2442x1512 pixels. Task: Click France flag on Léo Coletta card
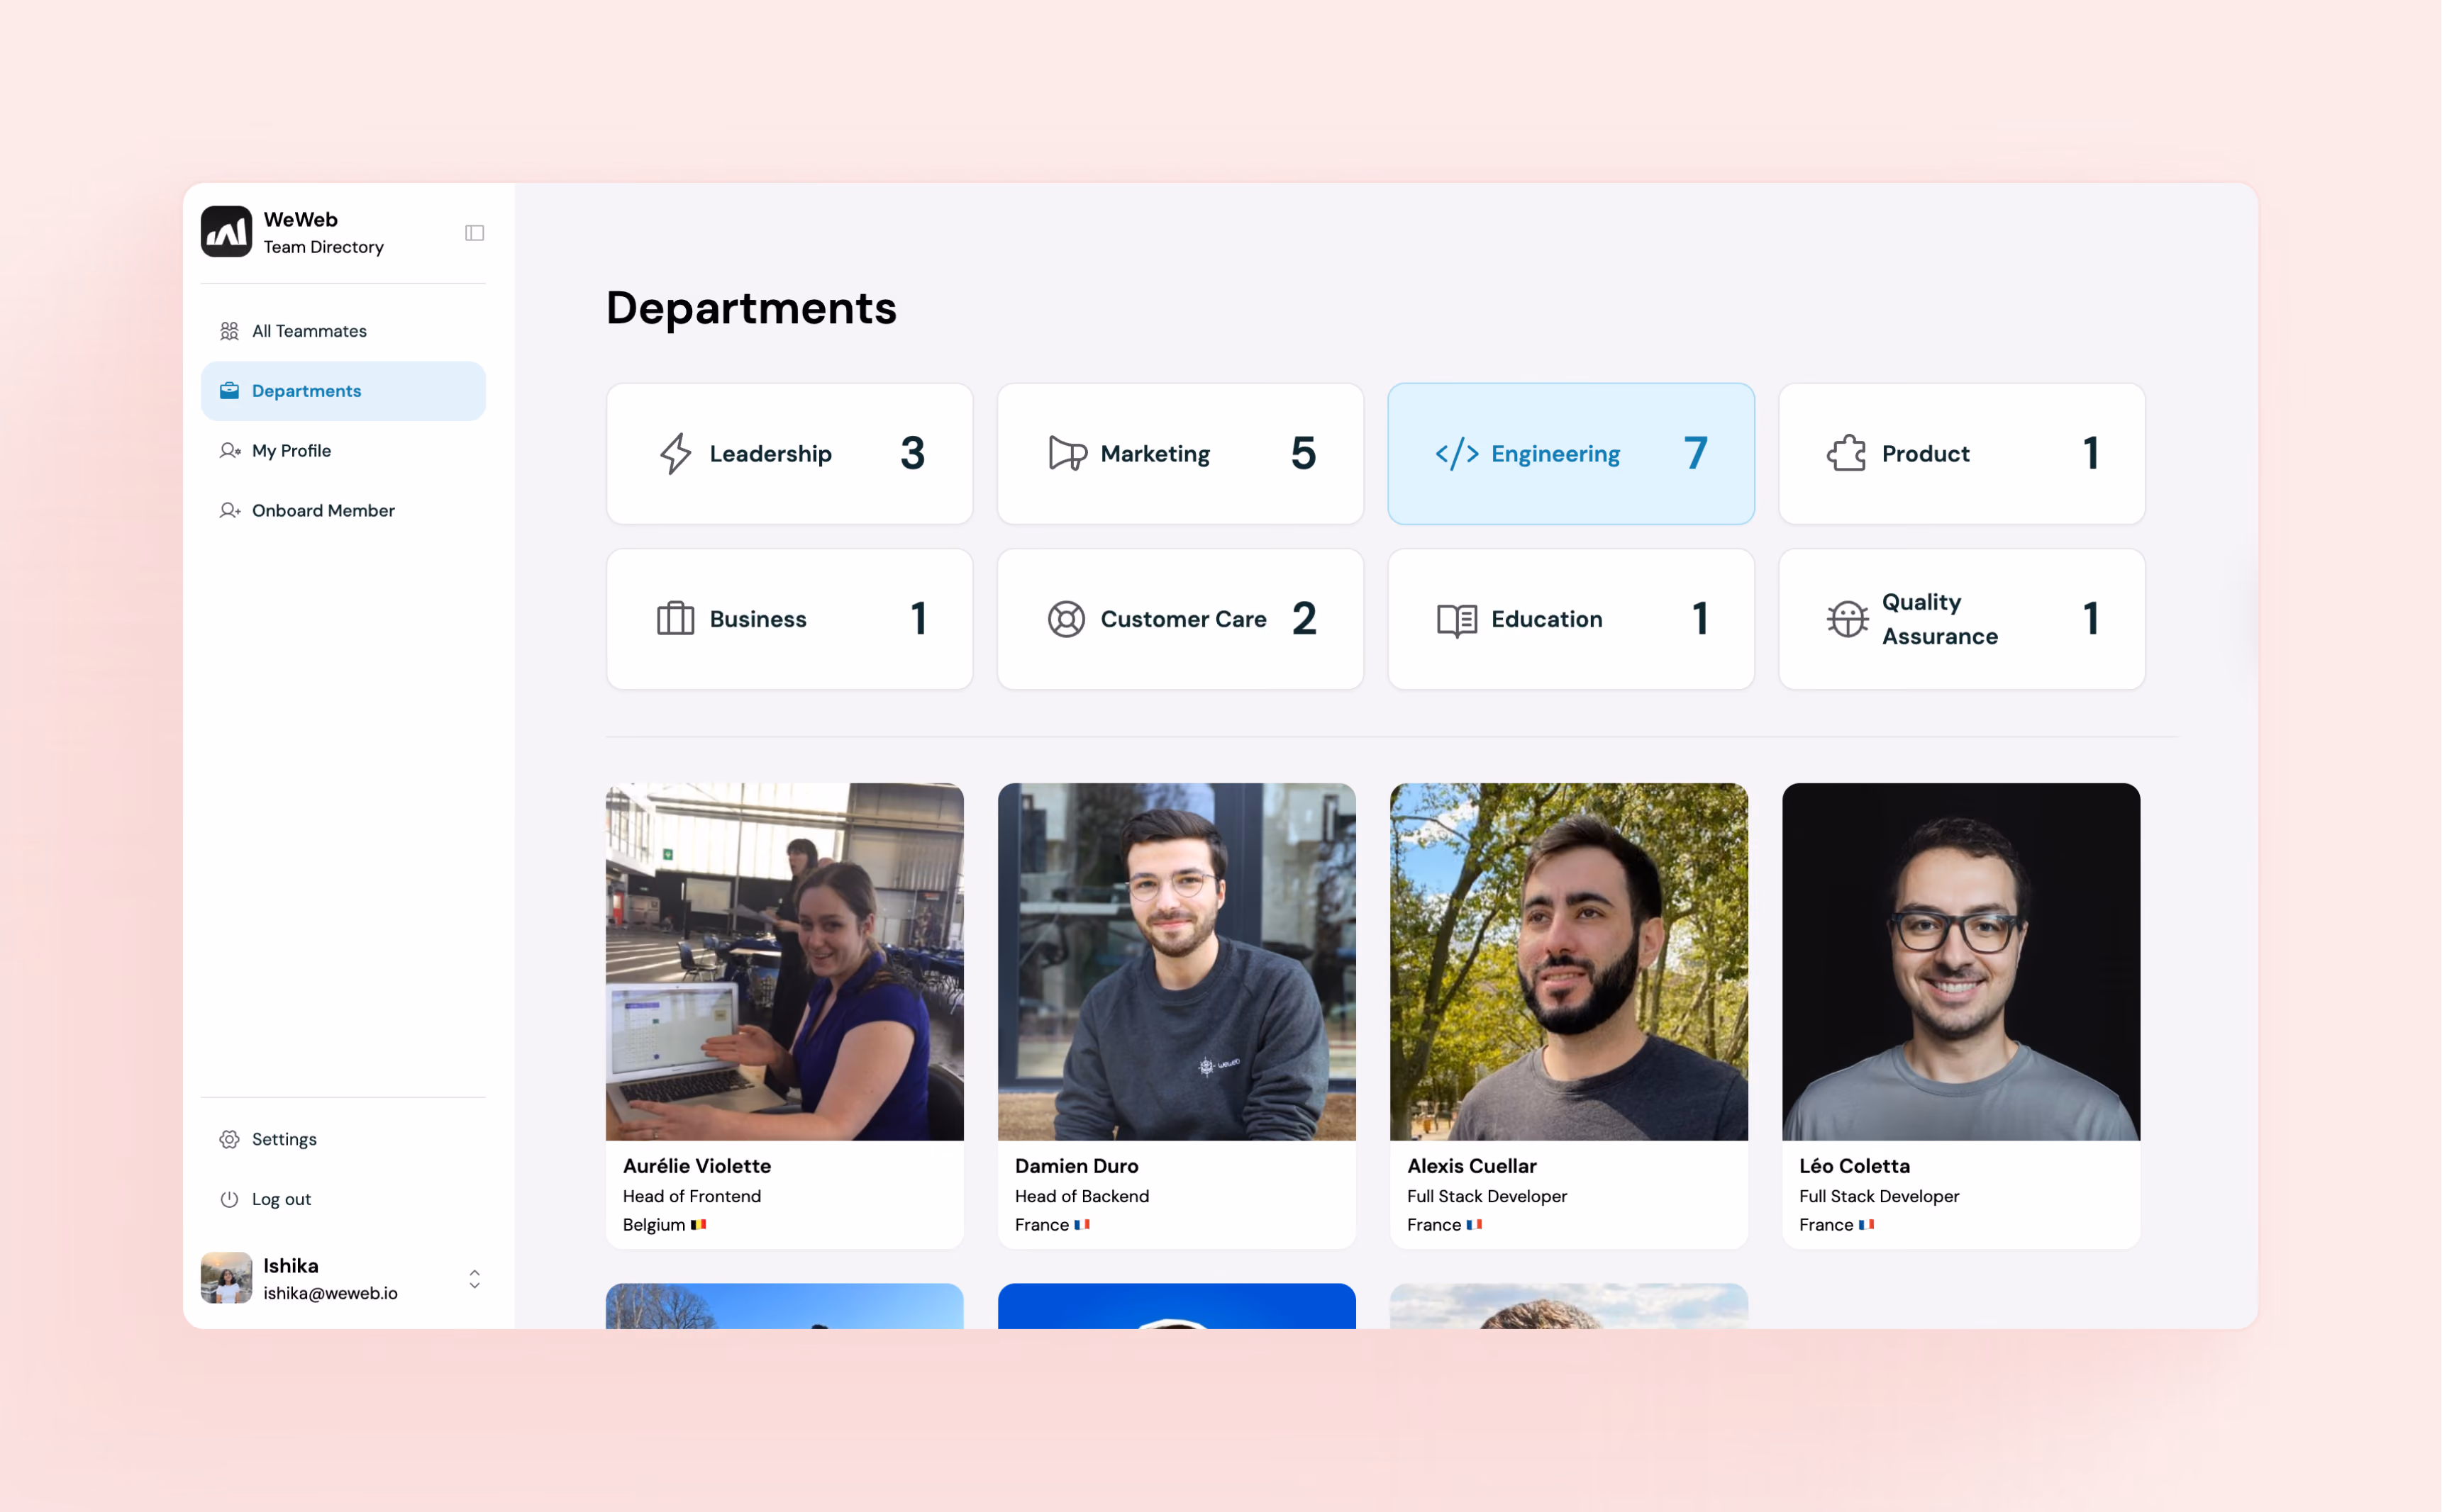point(1866,1225)
